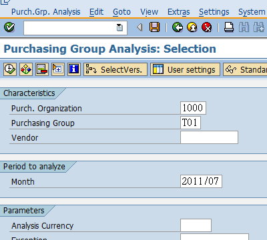267x240 pixels.
Task: Open the Settings menu
Action: pyautogui.click(x=214, y=12)
